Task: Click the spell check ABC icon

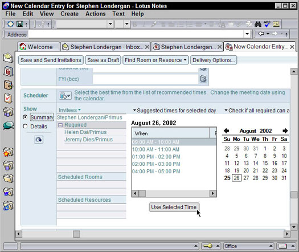Action: tap(267, 24)
